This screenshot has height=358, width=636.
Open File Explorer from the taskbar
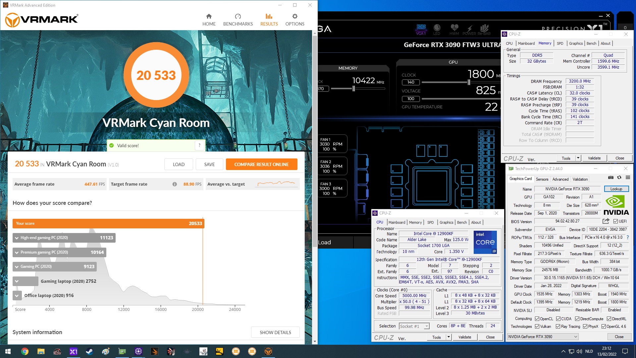[41, 351]
